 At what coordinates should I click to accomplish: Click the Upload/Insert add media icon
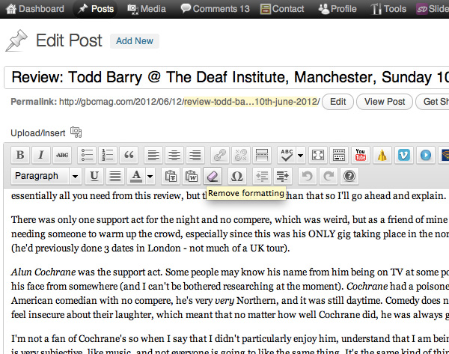tap(76, 132)
